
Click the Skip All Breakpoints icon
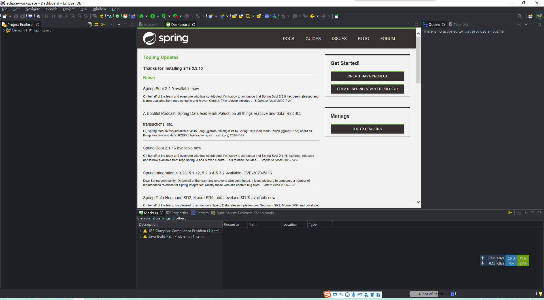[38, 16]
